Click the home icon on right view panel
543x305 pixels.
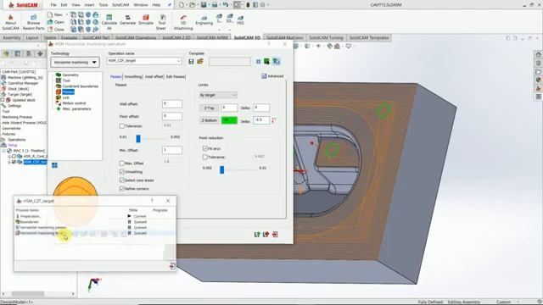[x=538, y=54]
